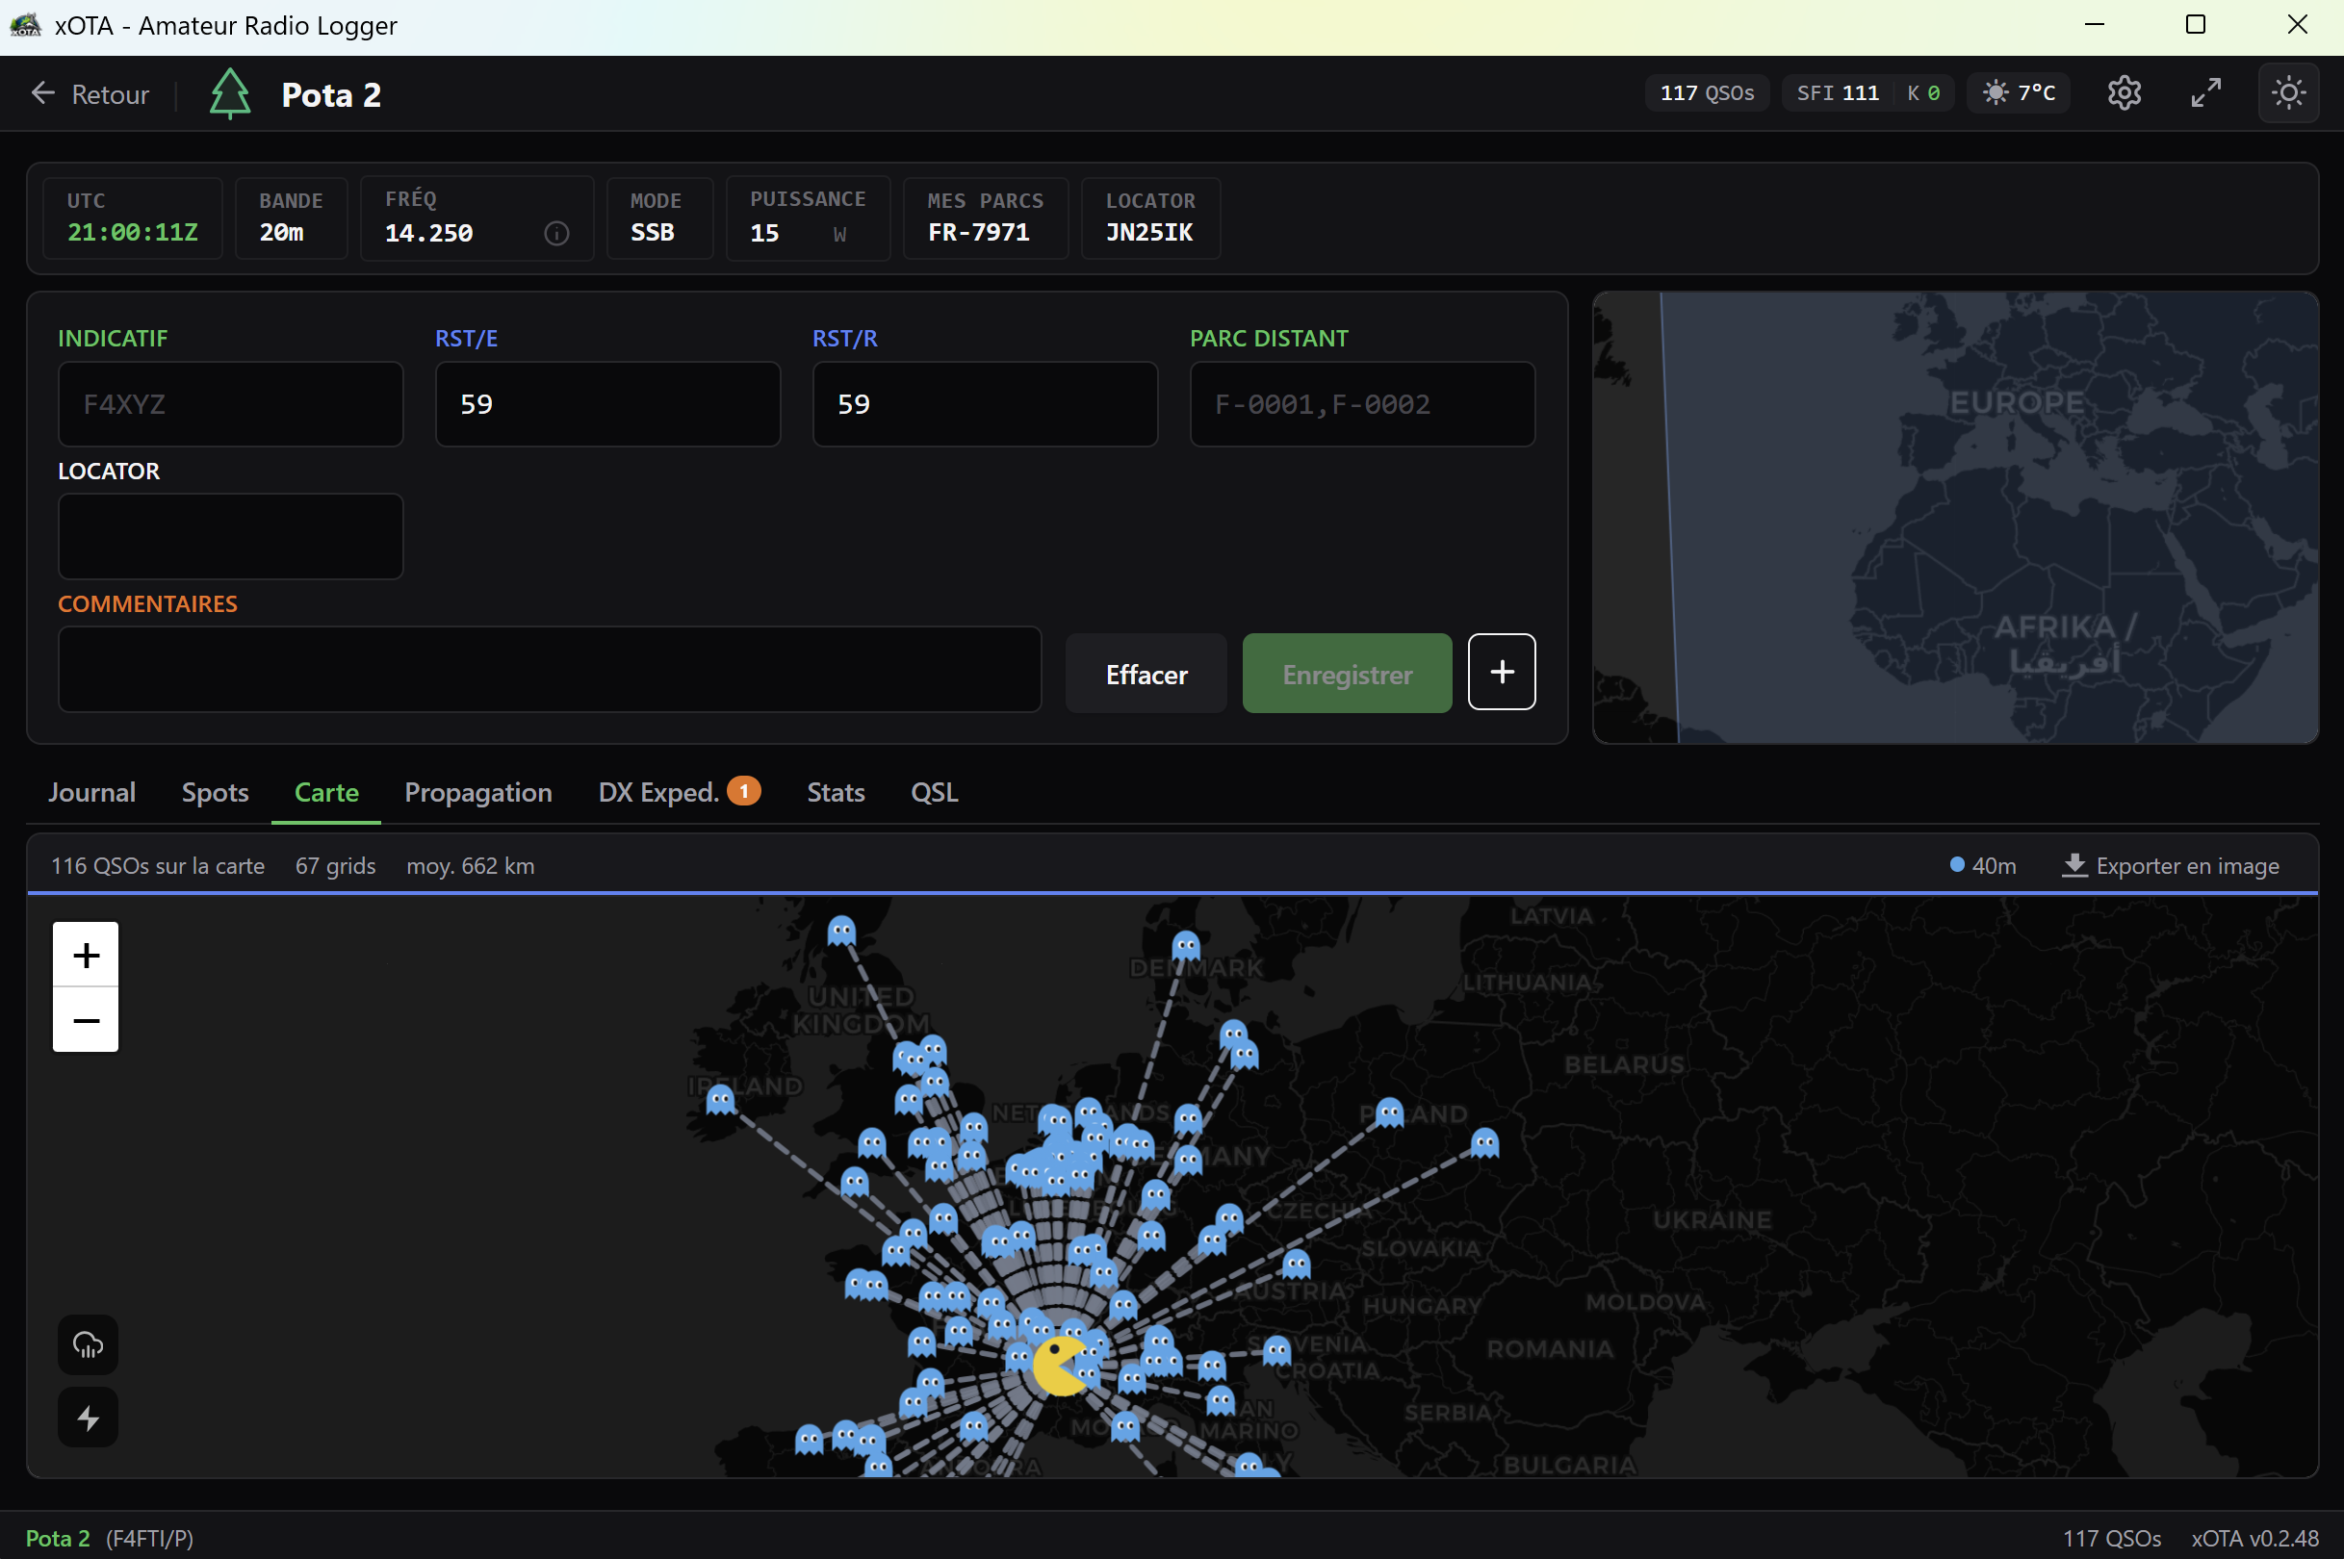Viewport: 2344px width, 1559px height.
Task: Click the ghost marker north of United Kingdom
Action: [x=841, y=931]
